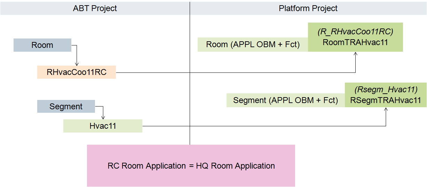Click the down arrowhead above Hvac11
The height and width of the screenshot is (187, 427).
(103, 118)
